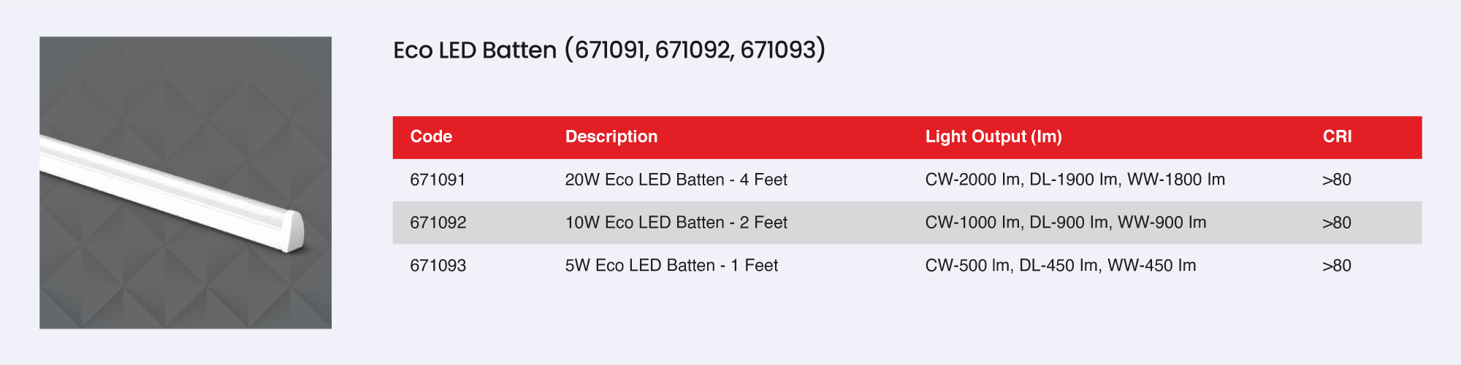Select the CW-2000 lm light output cell
The width and height of the screenshot is (1461, 365).
click(x=1075, y=180)
